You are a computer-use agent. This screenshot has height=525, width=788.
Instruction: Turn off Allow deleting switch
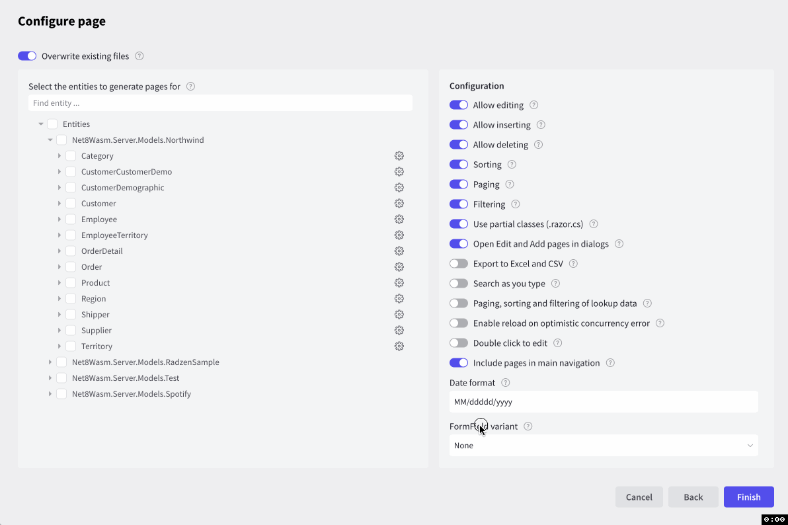coord(458,144)
